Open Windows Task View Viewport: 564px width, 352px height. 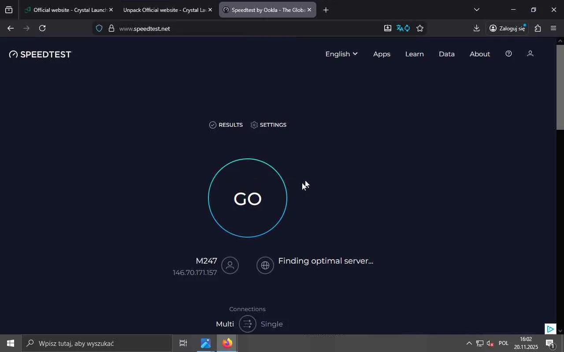pos(183,343)
